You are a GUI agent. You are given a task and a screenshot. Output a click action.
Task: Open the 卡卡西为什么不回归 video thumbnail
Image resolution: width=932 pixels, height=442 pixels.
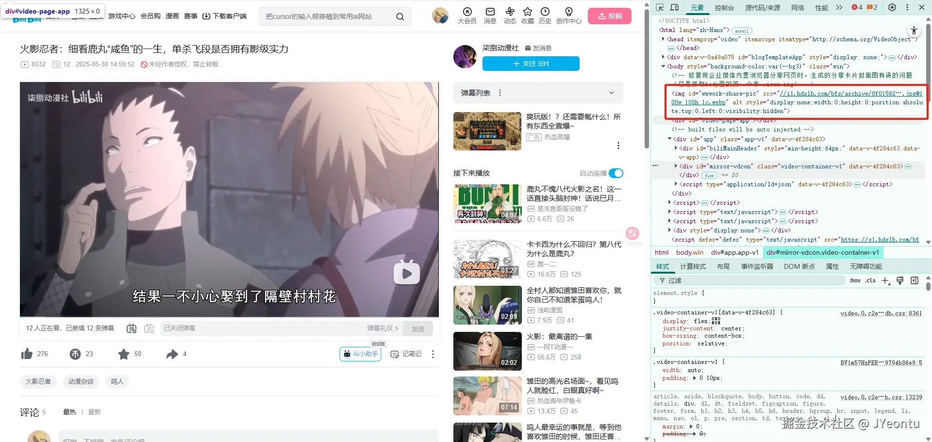pos(487,259)
